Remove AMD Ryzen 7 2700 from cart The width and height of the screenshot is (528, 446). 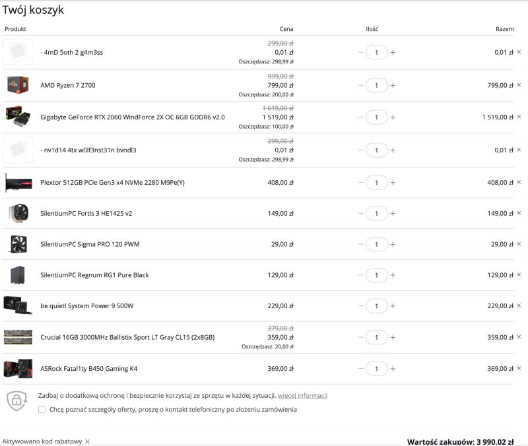pos(519,85)
